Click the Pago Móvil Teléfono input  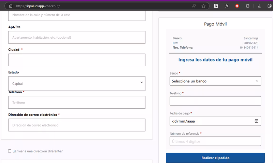coord(215,101)
